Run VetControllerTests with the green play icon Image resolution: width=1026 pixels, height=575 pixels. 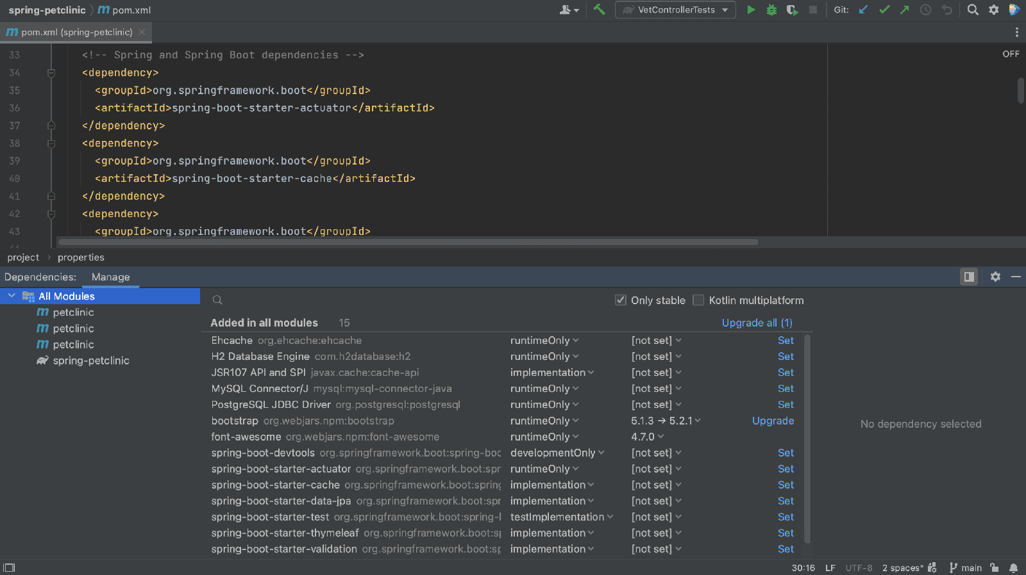coord(751,10)
